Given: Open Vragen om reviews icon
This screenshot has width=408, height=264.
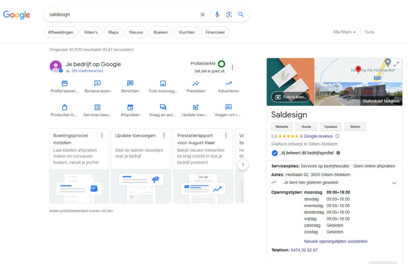Looking at the screenshot, I should (x=228, y=107).
